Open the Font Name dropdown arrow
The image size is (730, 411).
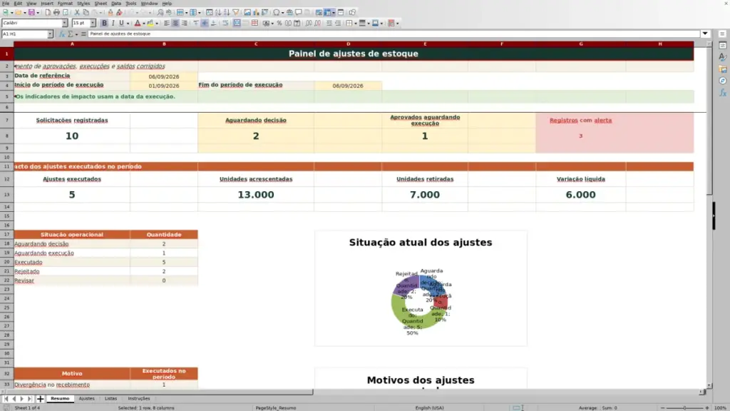click(65, 24)
